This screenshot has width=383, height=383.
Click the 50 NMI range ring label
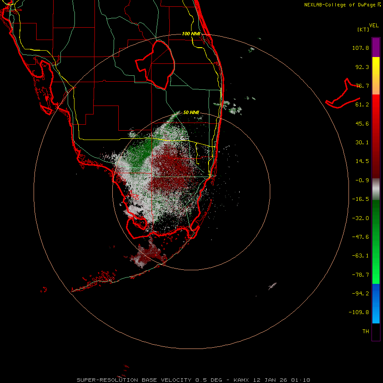click(x=191, y=112)
